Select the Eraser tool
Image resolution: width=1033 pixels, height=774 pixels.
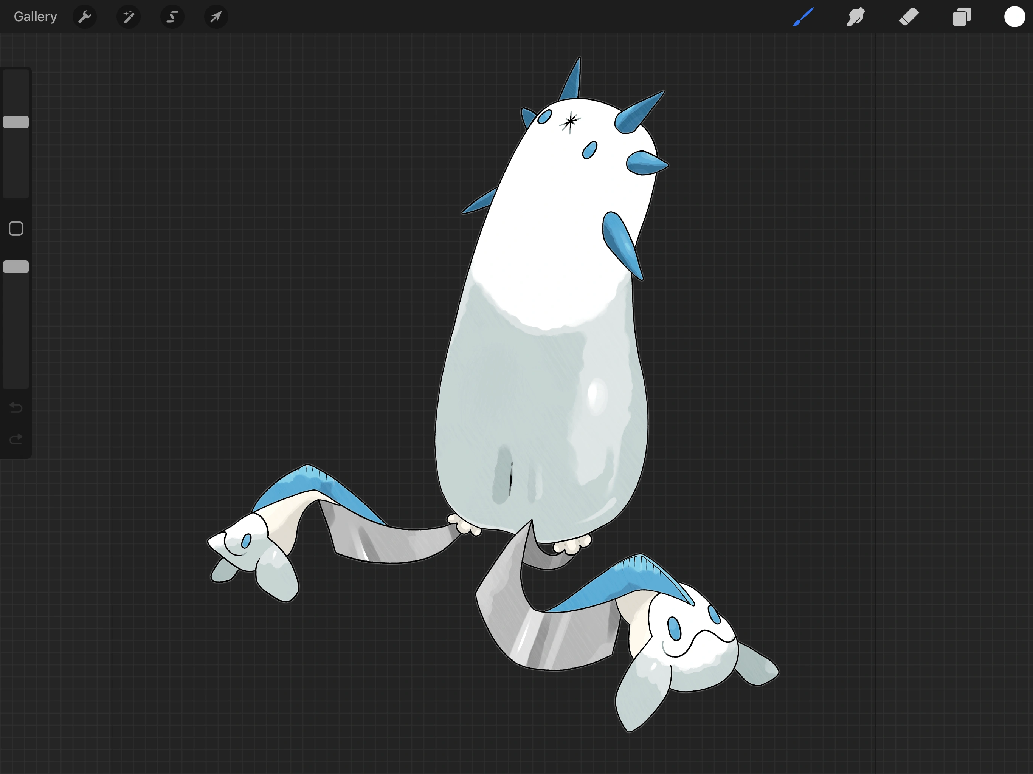click(x=909, y=17)
